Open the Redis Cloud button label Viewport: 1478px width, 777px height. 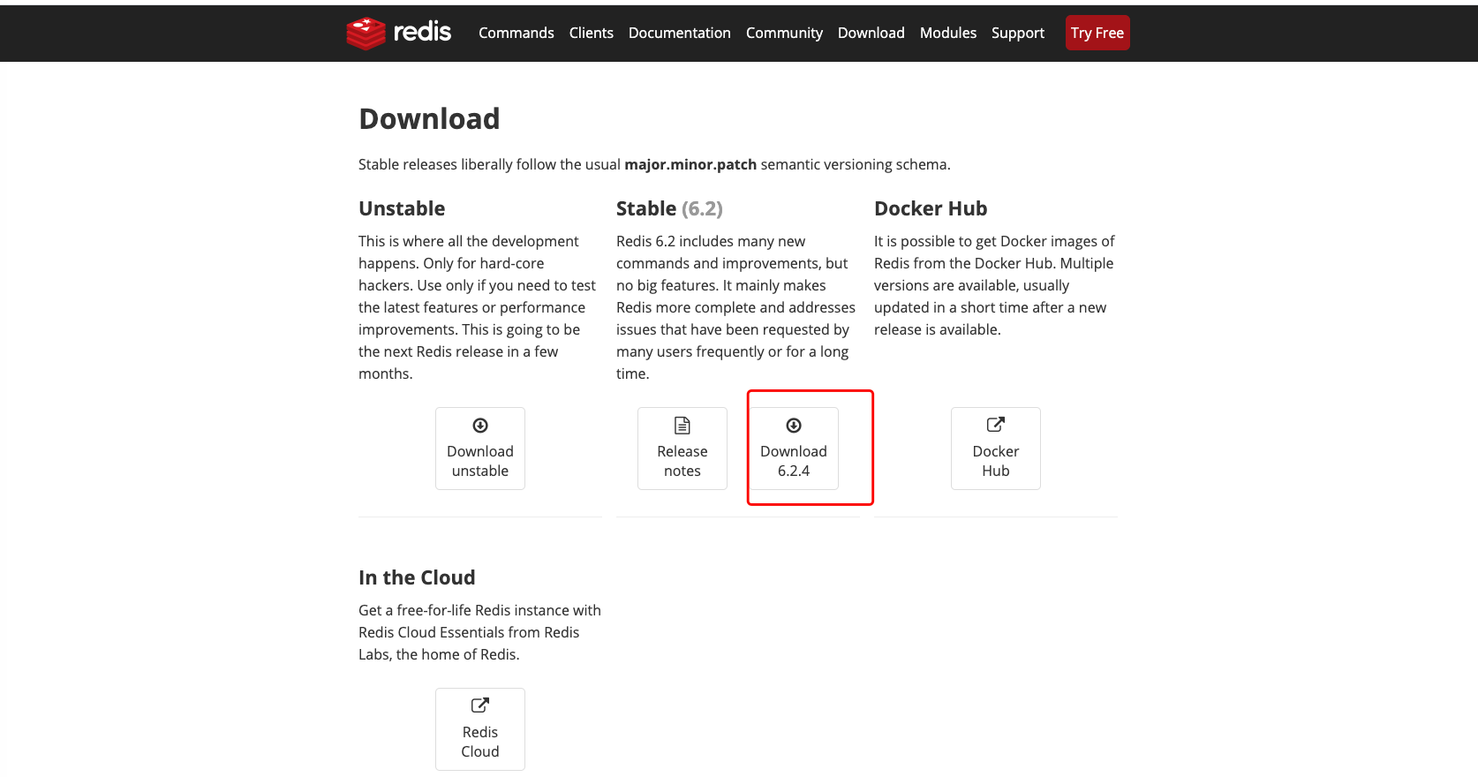click(x=480, y=742)
